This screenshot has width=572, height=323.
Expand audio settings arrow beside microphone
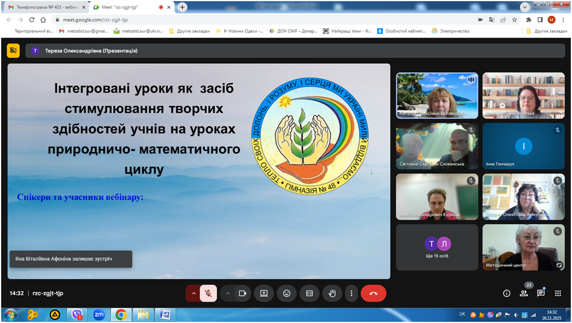coord(193,293)
